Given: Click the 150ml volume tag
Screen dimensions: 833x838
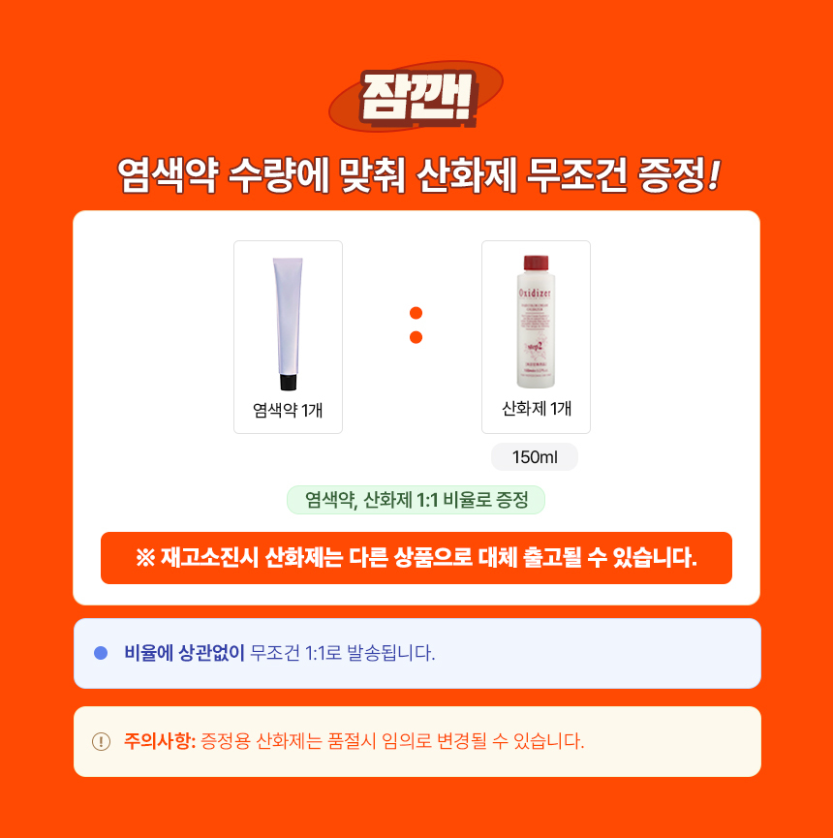Looking at the screenshot, I should point(535,457).
